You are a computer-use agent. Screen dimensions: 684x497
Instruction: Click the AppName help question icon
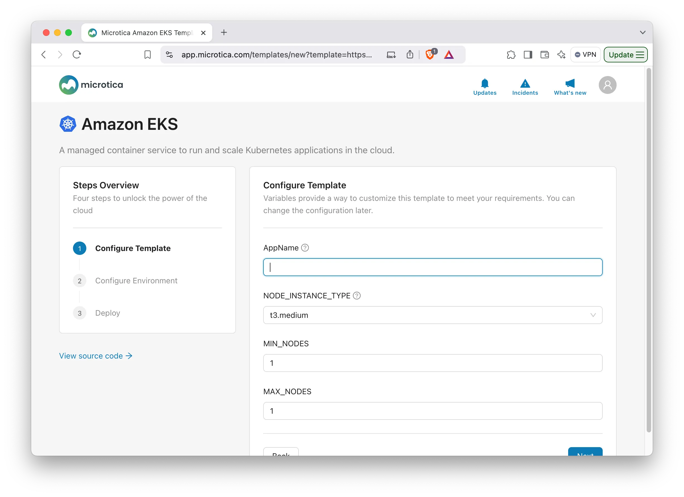coord(305,248)
